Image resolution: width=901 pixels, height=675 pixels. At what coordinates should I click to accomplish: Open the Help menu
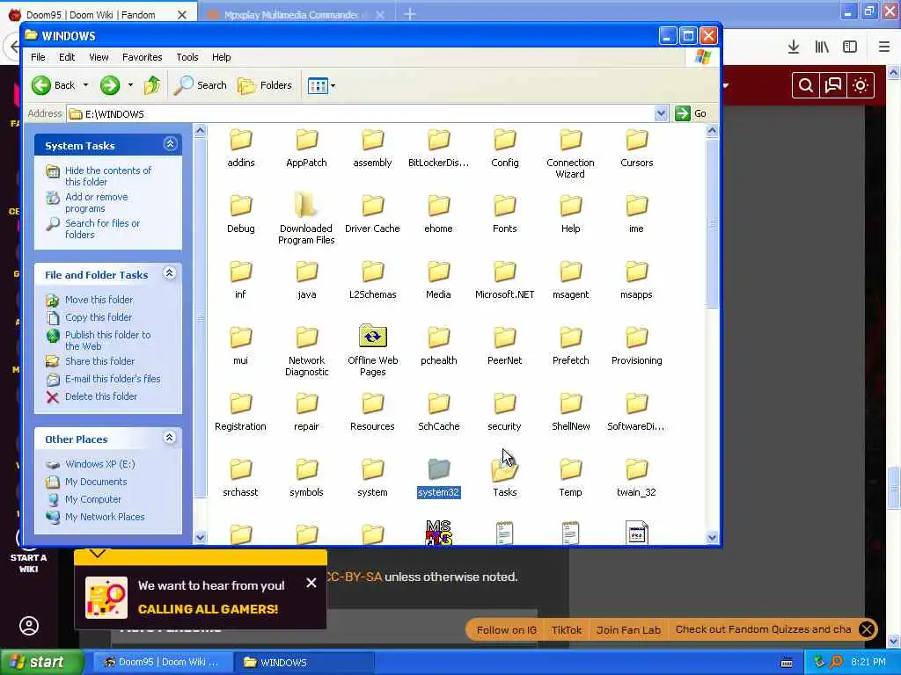click(221, 57)
